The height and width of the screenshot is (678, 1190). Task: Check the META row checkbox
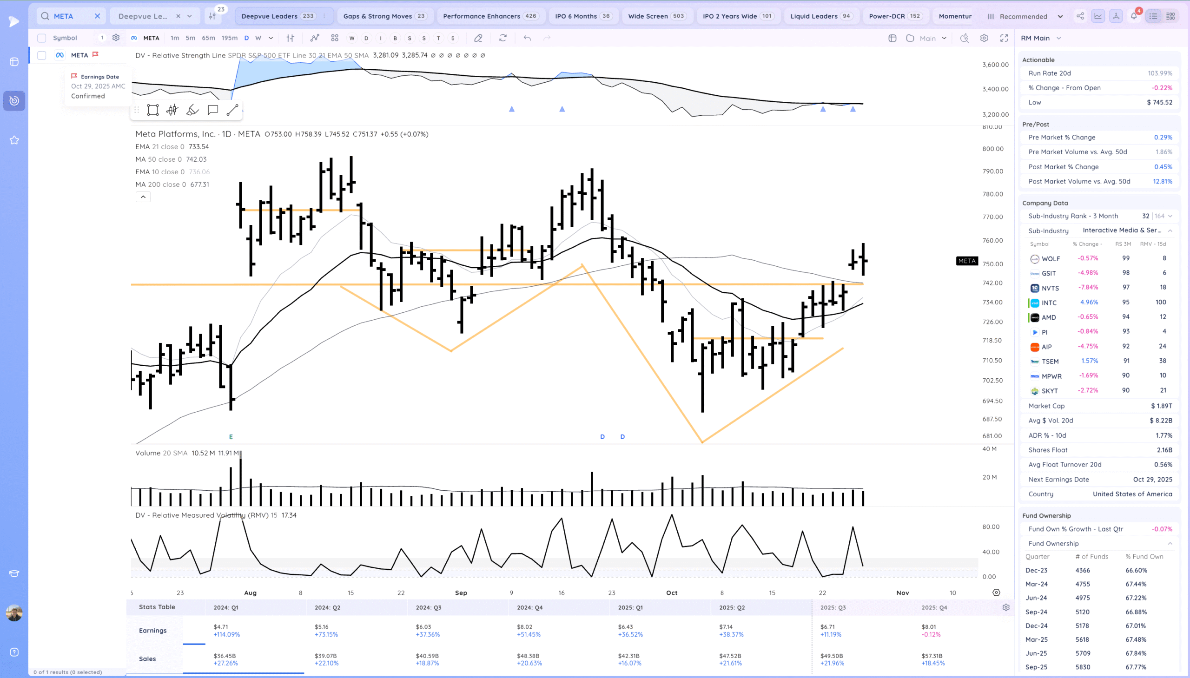click(x=42, y=55)
